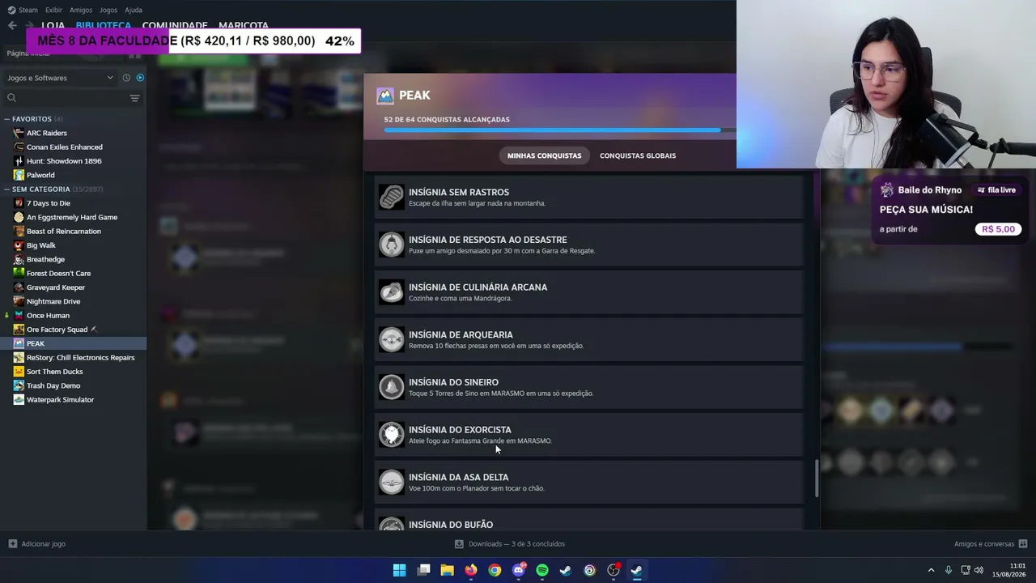Click the recent activity clock icon
This screenshot has height=583, width=1036.
tap(126, 78)
